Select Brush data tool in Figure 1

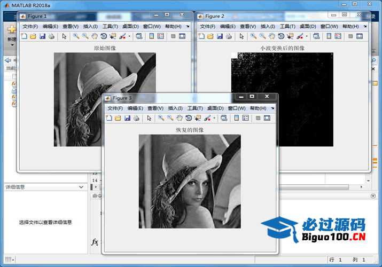pyautogui.click(x=122, y=36)
